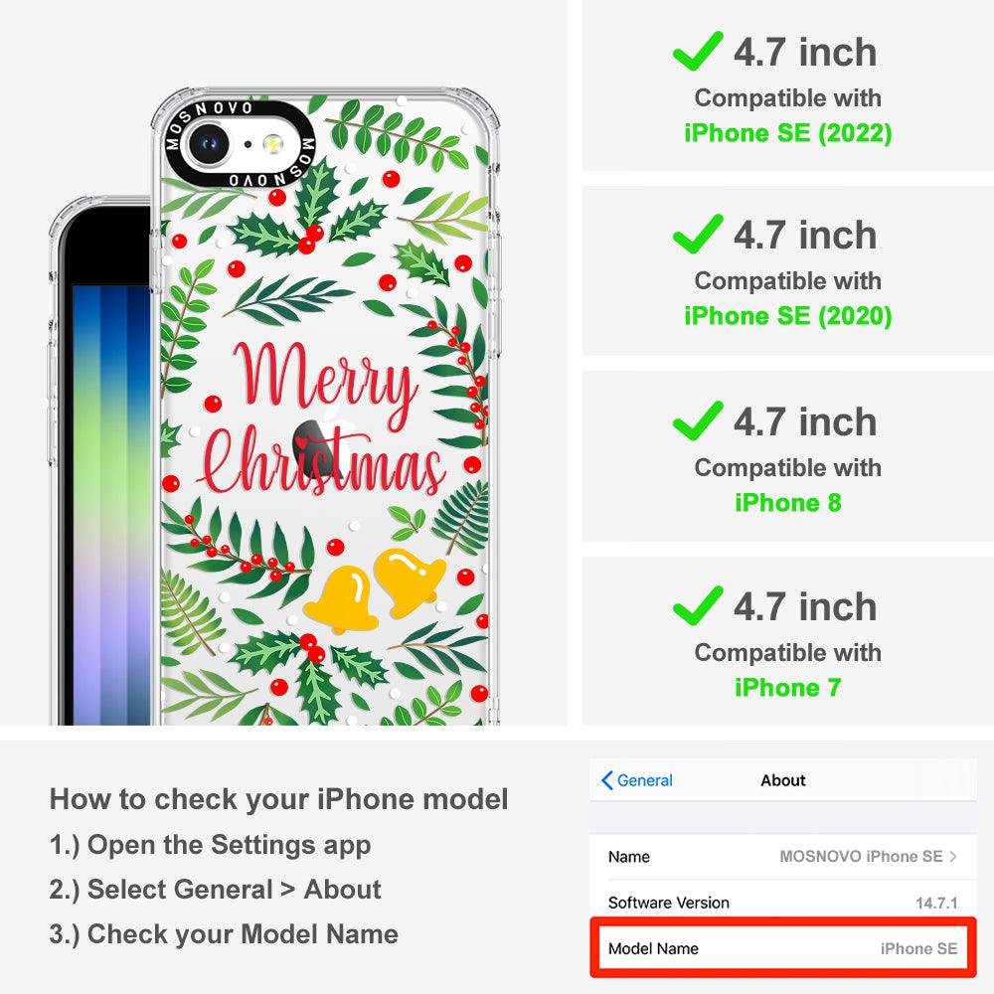This screenshot has width=994, height=994.
Task: Click the iPhone 8 green label
Action: [788, 503]
